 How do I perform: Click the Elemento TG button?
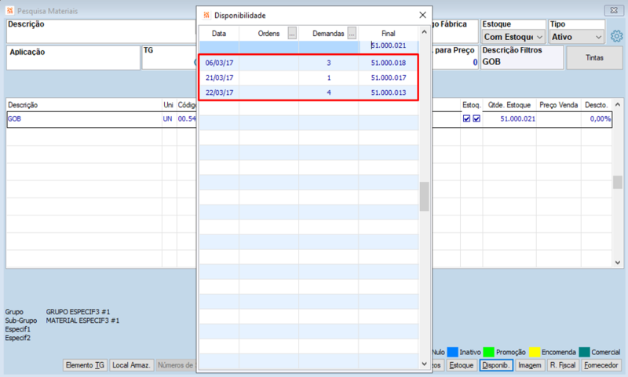(85, 365)
